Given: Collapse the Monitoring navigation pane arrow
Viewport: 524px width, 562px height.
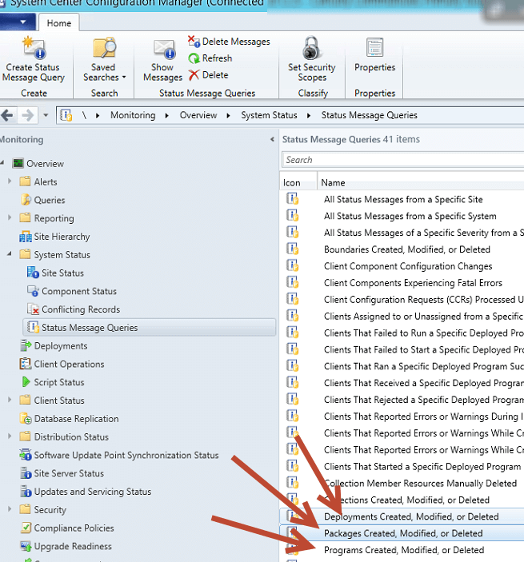Looking at the screenshot, I should pyautogui.click(x=272, y=139).
